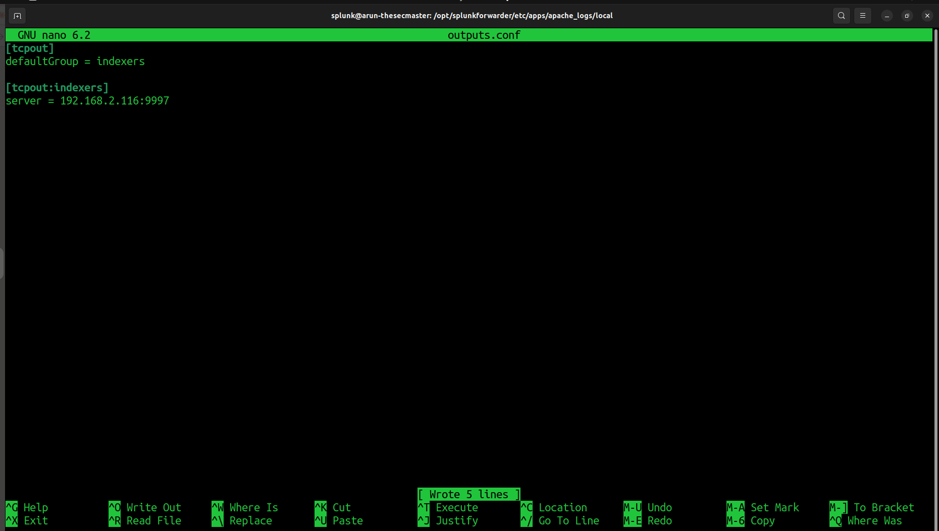Screen dimensions: 939x531
Task: Click the ^J Justify shortcut
Action: [448, 521]
